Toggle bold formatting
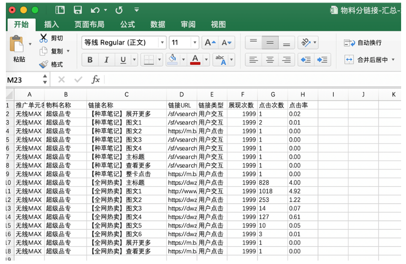This screenshot has width=406, height=264. coord(90,60)
